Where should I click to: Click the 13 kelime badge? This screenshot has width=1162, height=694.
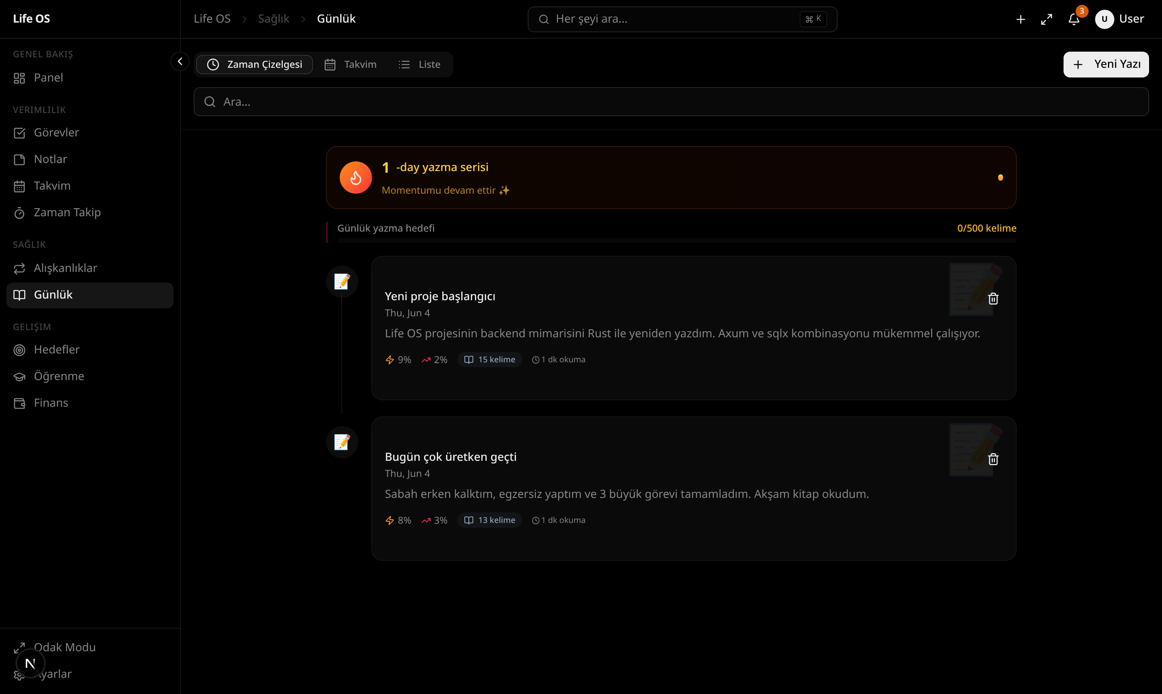coord(489,520)
